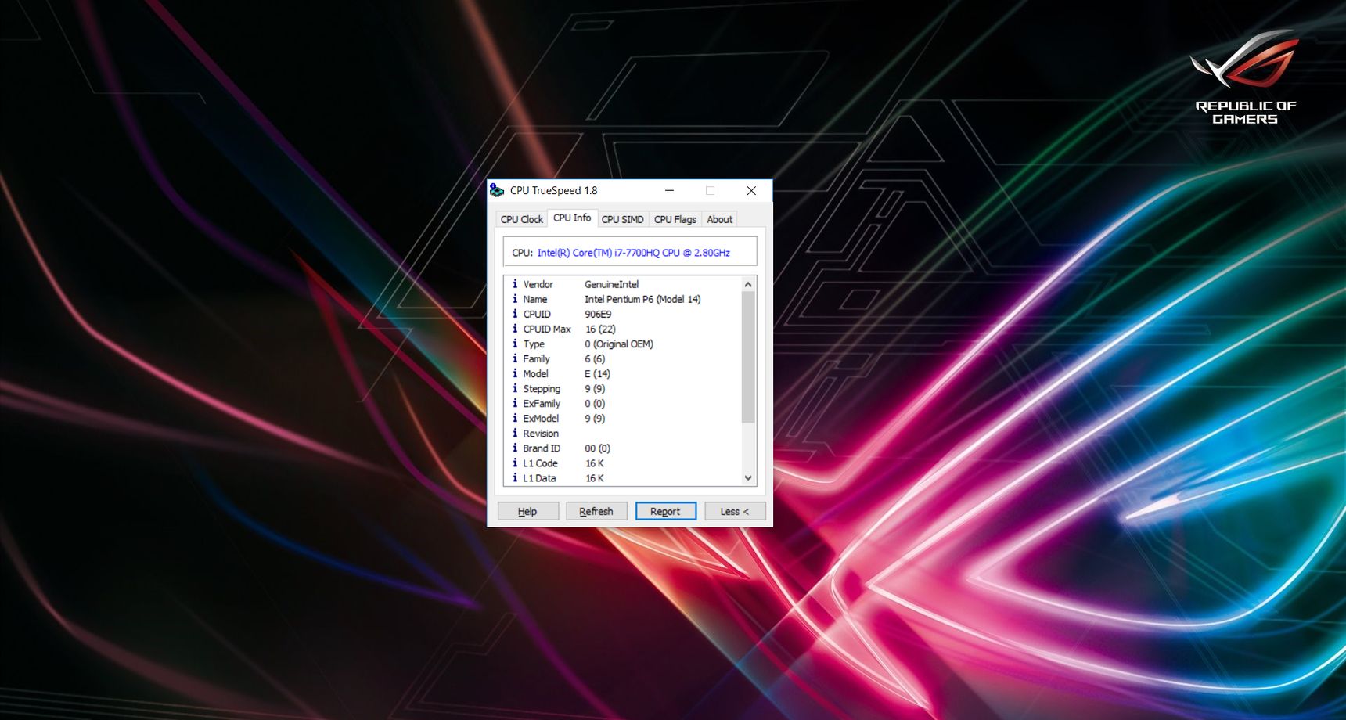The height and width of the screenshot is (720, 1346).
Task: Select the L1 Code row label
Action: [x=540, y=463]
